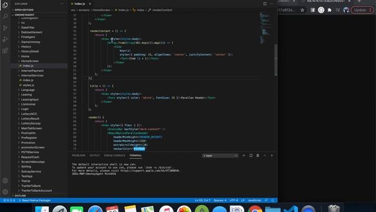Viewport: 376px width, 212px height.
Task: Kill terminal with the trash icon
Action: 258,155
